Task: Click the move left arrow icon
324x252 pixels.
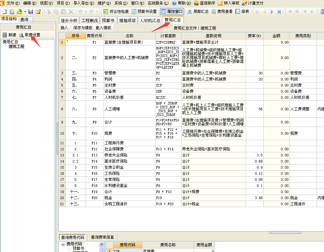Action: [290, 12]
